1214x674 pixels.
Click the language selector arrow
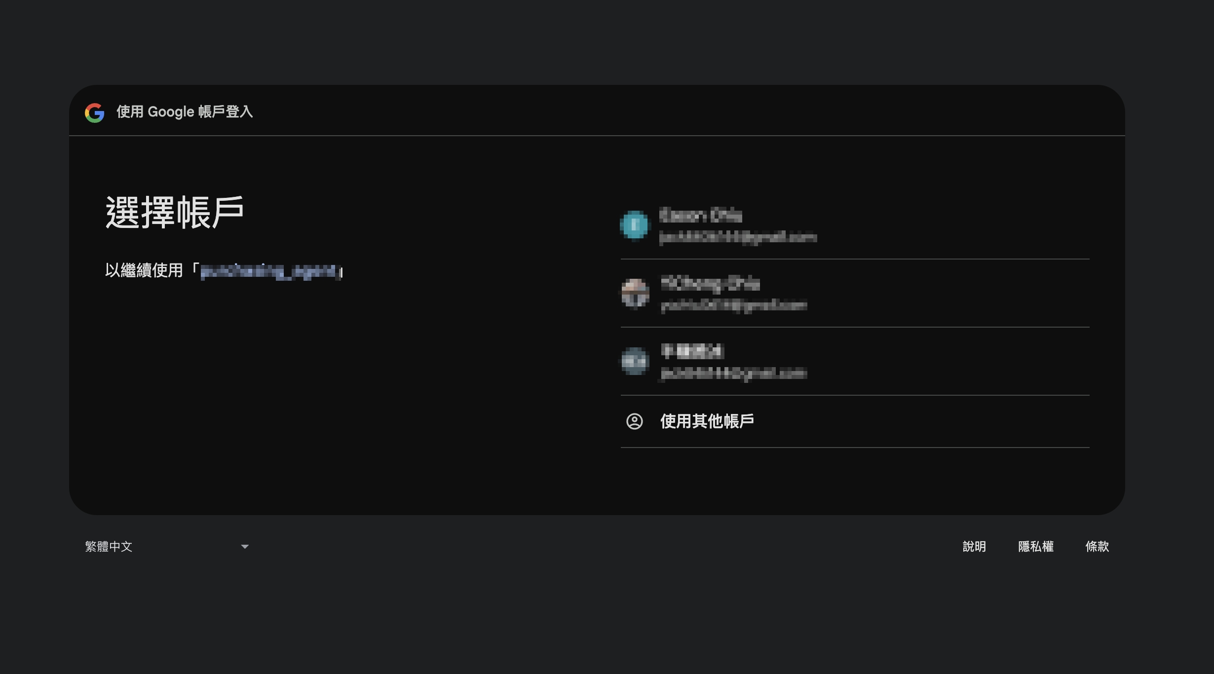click(244, 547)
